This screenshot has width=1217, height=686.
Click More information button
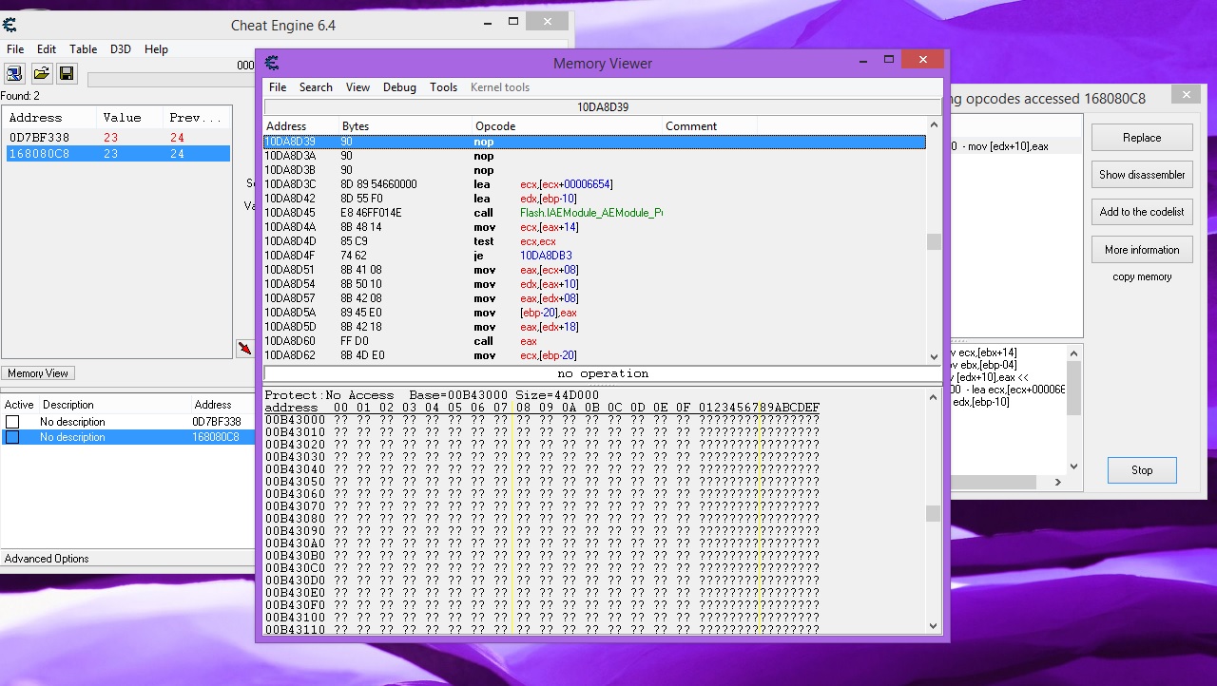click(x=1142, y=250)
